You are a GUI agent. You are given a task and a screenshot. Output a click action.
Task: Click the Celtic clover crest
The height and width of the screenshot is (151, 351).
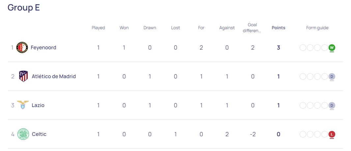23,134
